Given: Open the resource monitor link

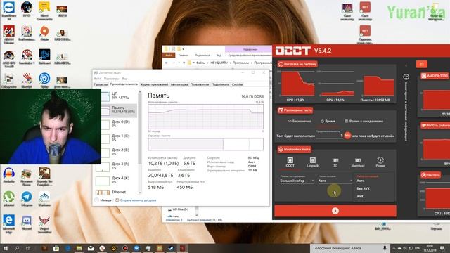Looking at the screenshot, I should (x=136, y=200).
